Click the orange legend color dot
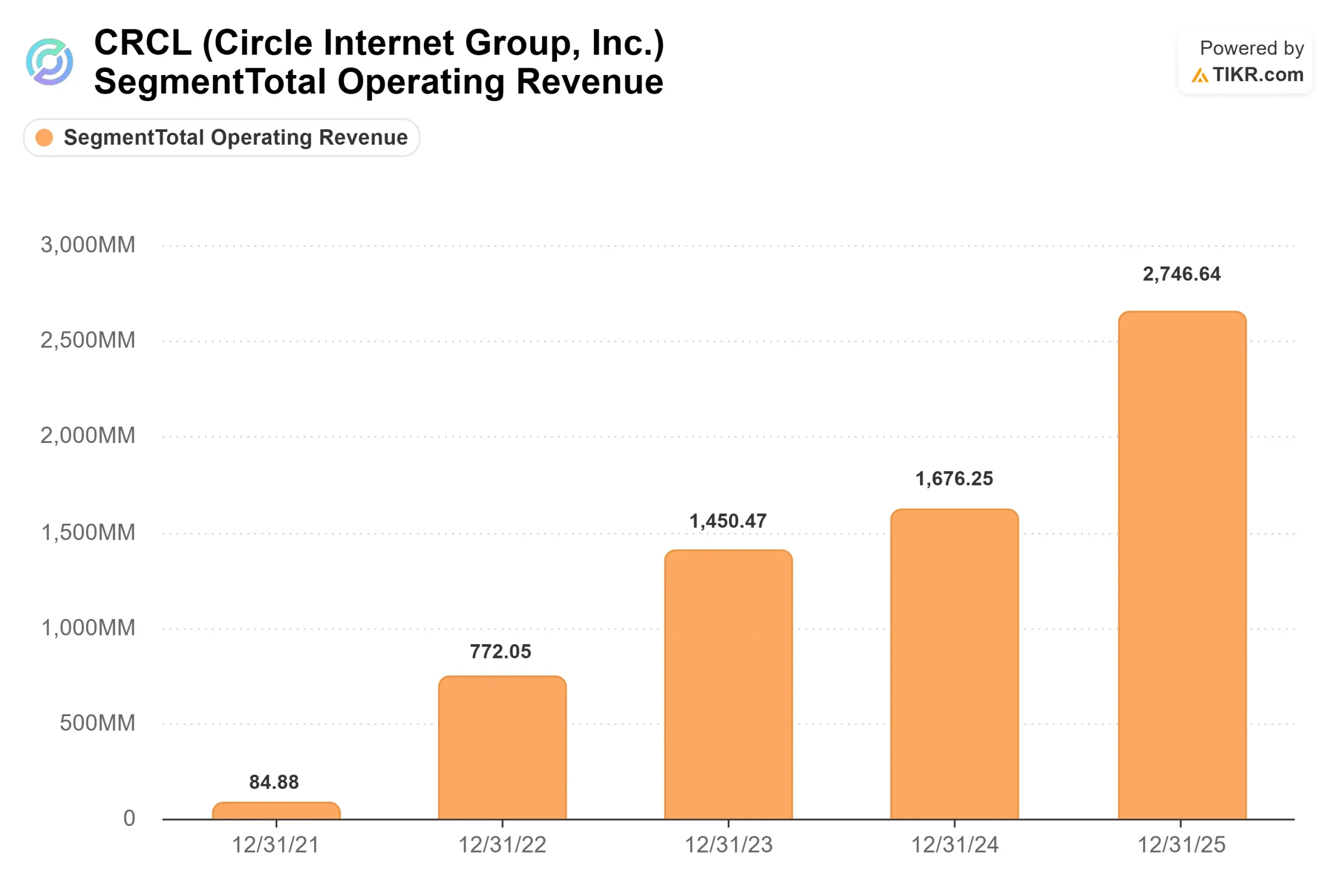The image size is (1335, 889). pos(44,137)
